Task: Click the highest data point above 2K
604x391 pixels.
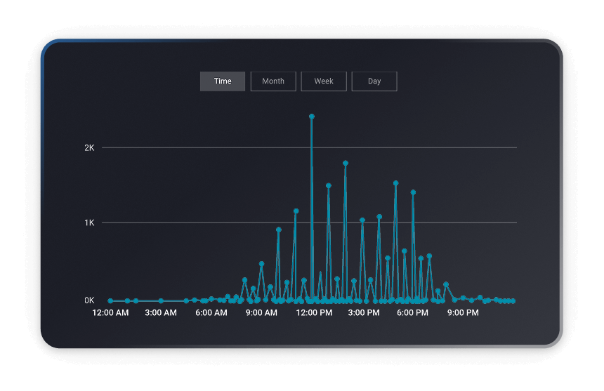Action: tap(312, 117)
